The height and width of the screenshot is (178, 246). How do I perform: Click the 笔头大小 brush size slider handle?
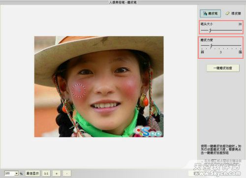(x=210, y=30)
